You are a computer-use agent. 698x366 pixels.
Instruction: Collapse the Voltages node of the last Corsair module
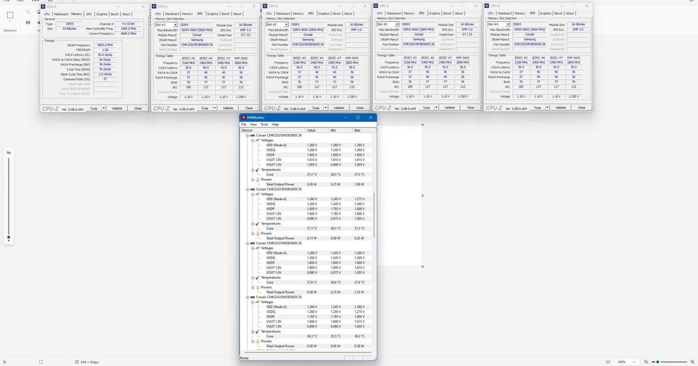(253, 302)
